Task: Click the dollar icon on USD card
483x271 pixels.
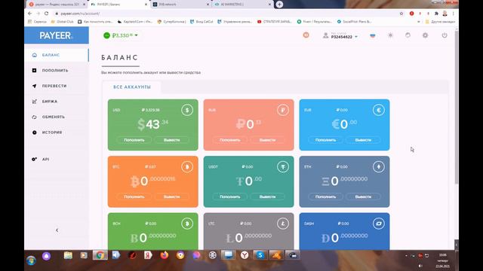Action: click(x=187, y=110)
